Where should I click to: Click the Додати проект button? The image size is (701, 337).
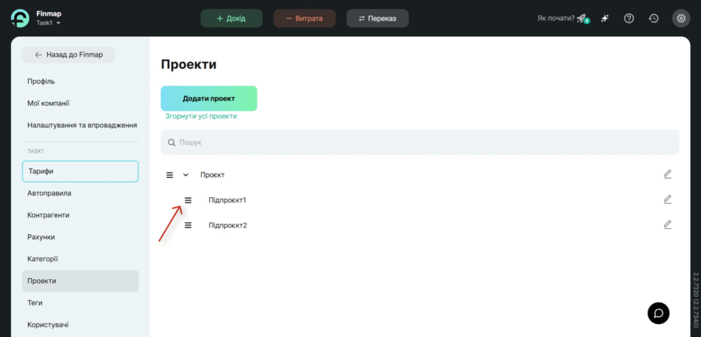click(209, 99)
